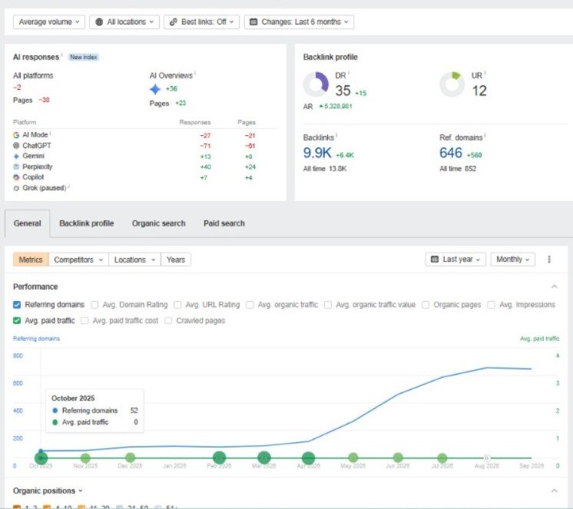Click the DR donut chart icon
Screen dimensions: 573x509
(316, 84)
